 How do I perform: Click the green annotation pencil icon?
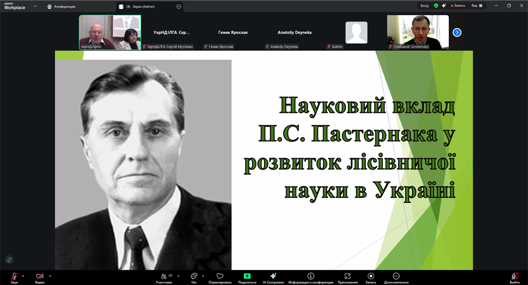9,260
